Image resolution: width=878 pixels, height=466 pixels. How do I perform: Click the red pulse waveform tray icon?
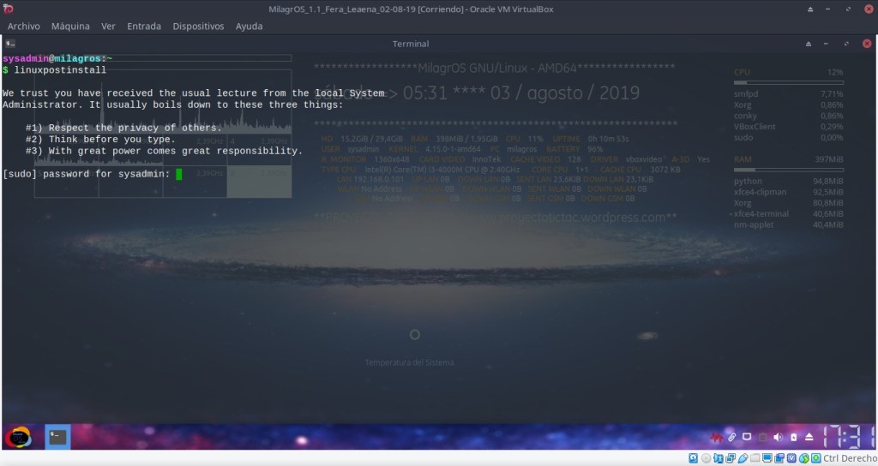click(716, 437)
